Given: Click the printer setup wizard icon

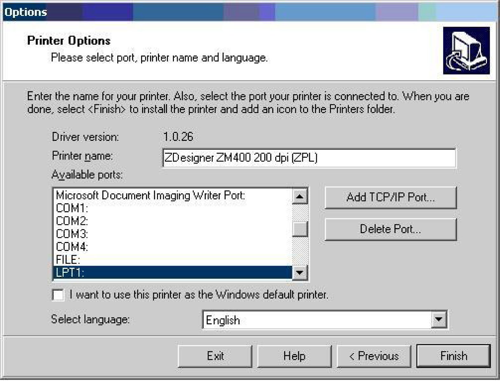Looking at the screenshot, I should click(x=466, y=51).
